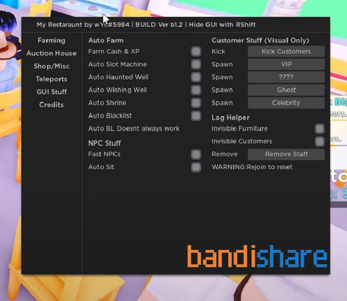Viewport: 347px width, 301px height.
Task: Enable Auto Blacklist checkbox
Action: pyautogui.click(x=196, y=116)
